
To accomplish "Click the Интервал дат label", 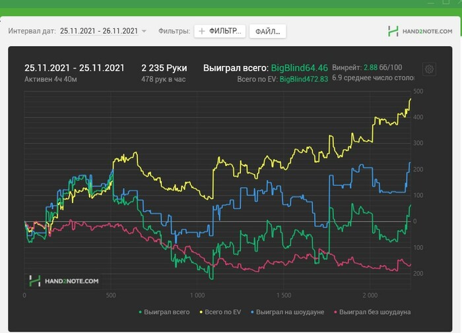I will 32,31.
